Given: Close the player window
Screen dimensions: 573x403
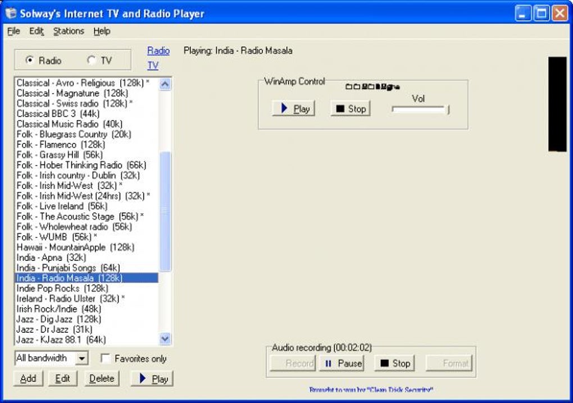Looking at the screenshot, I should coord(560,13).
